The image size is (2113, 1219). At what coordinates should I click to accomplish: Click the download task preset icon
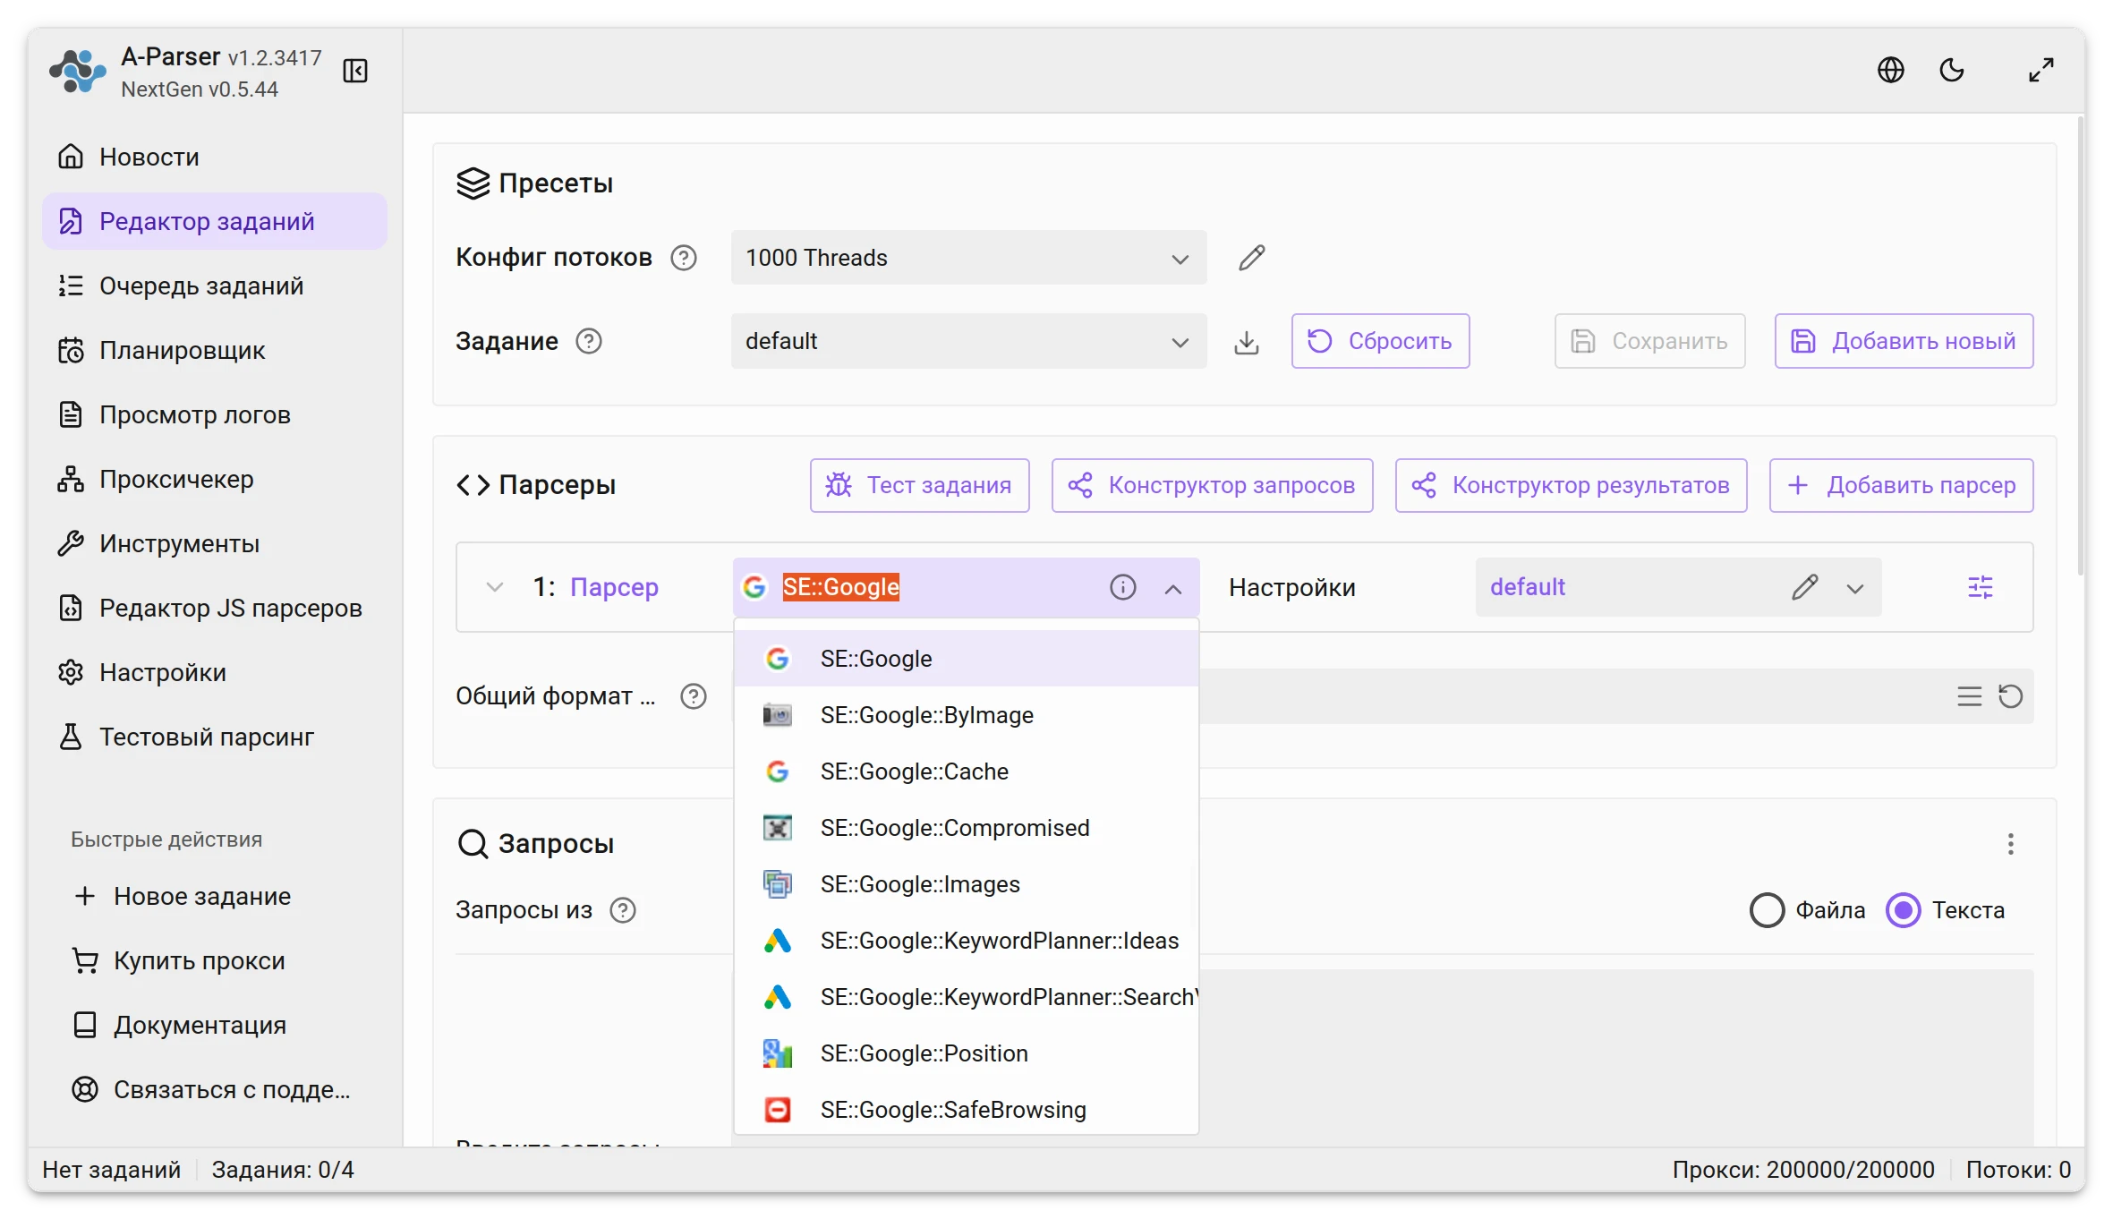[1246, 342]
